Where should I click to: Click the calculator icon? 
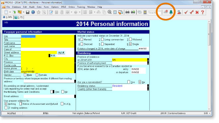coord(145,12)
